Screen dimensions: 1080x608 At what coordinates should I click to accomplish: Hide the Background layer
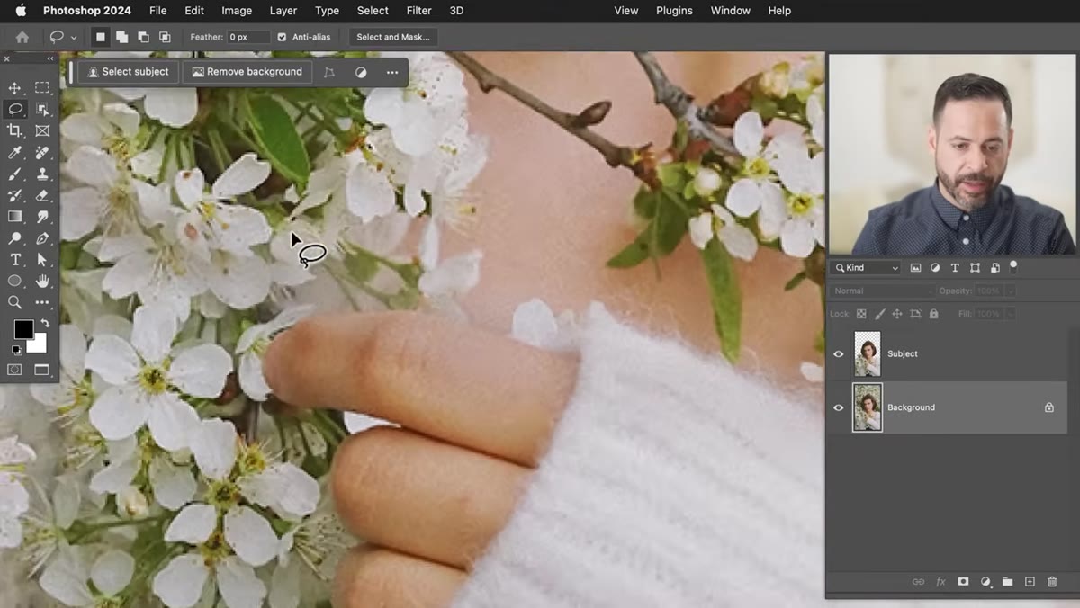[x=839, y=407]
